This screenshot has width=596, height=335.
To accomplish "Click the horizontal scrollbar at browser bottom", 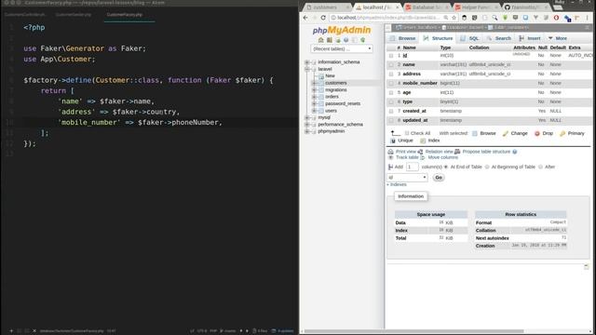I will pos(414,331).
